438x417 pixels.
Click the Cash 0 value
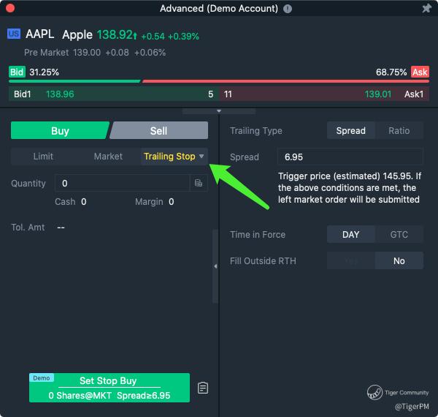pyautogui.click(x=83, y=201)
